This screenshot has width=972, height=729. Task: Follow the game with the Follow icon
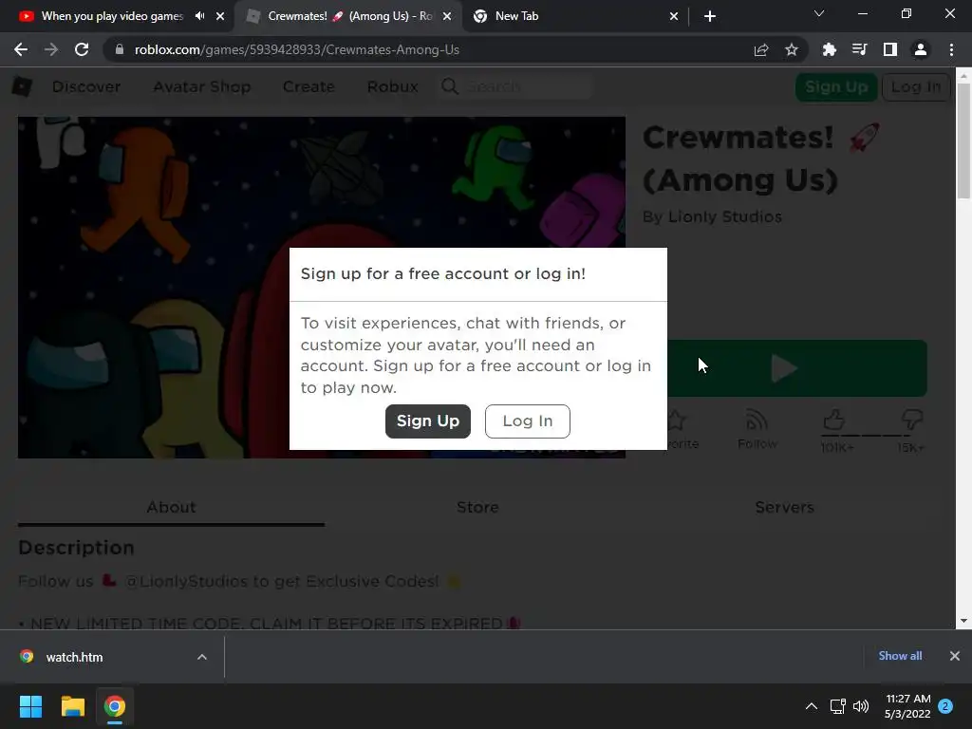(757, 428)
